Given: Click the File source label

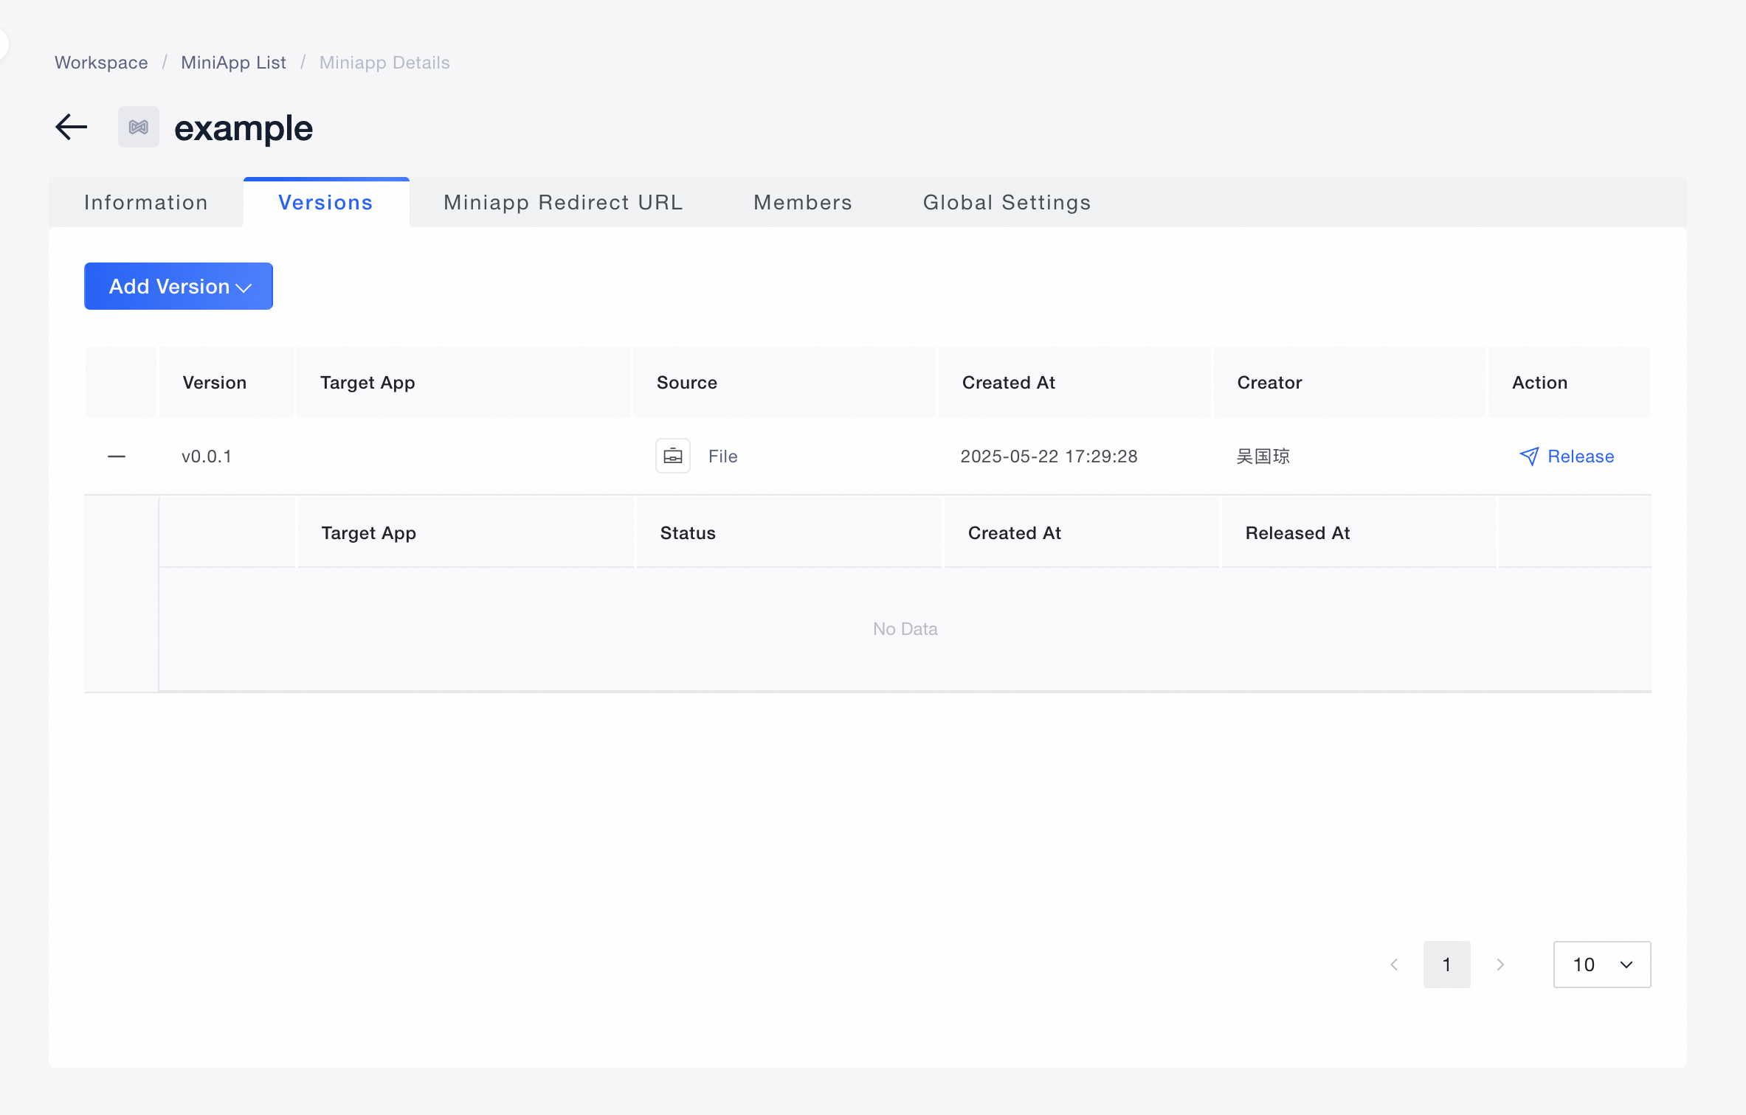Looking at the screenshot, I should [x=723, y=456].
